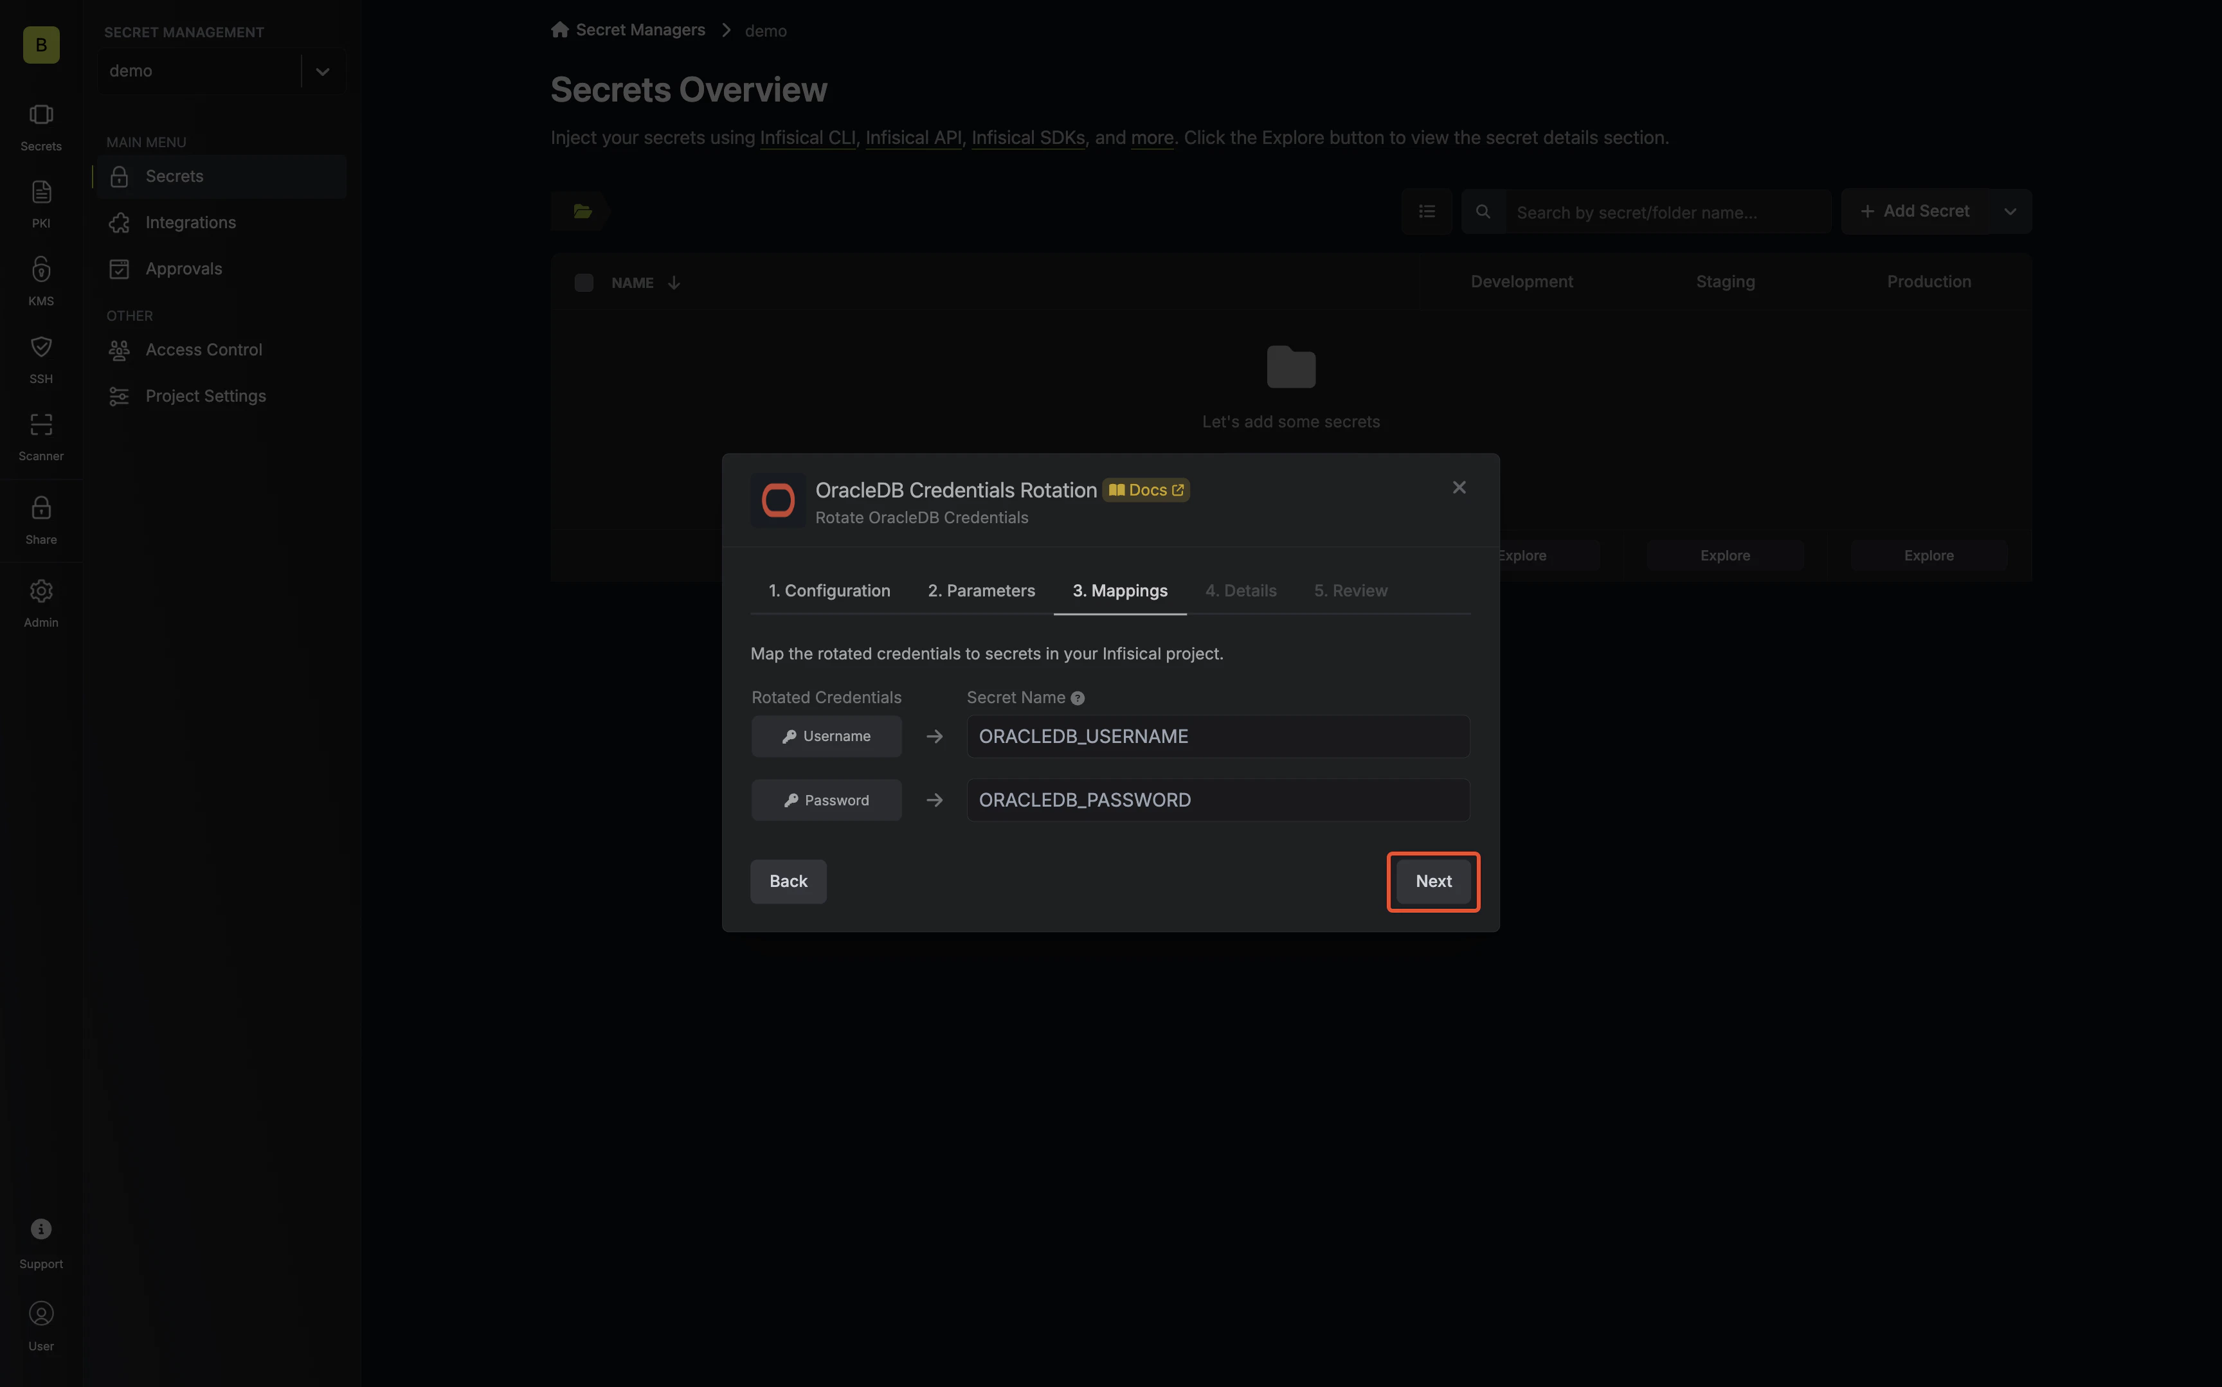2222x1387 pixels.
Task: Click the Secret Managers breadcrumb link
Action: [x=640, y=30]
